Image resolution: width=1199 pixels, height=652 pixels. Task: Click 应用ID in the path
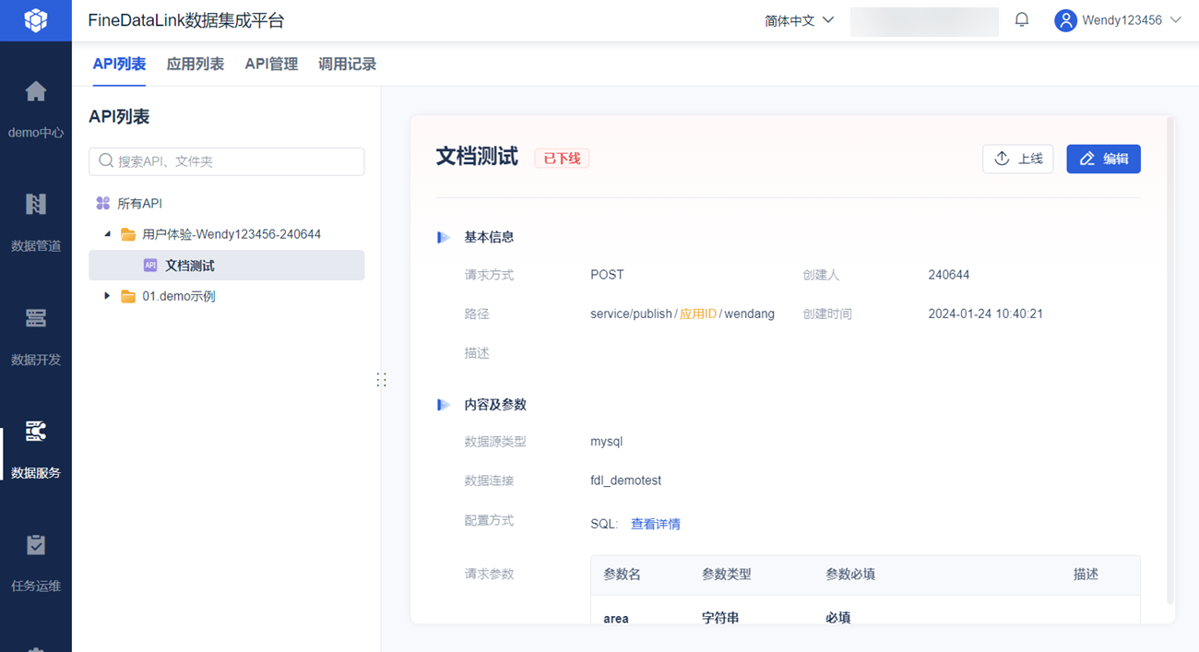pos(698,314)
